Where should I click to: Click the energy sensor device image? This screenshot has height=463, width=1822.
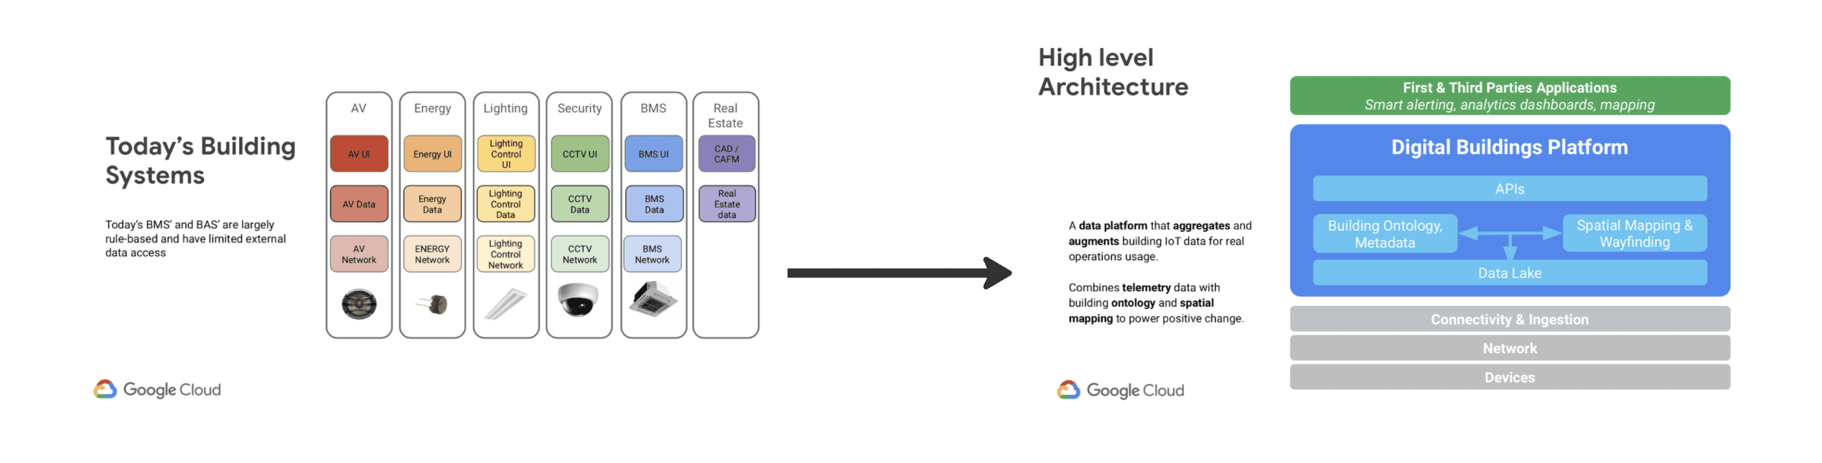tap(433, 305)
